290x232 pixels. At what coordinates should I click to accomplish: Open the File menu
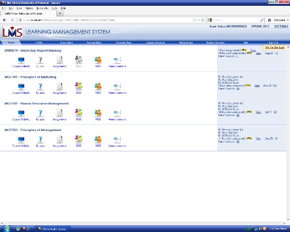click(x=3, y=8)
